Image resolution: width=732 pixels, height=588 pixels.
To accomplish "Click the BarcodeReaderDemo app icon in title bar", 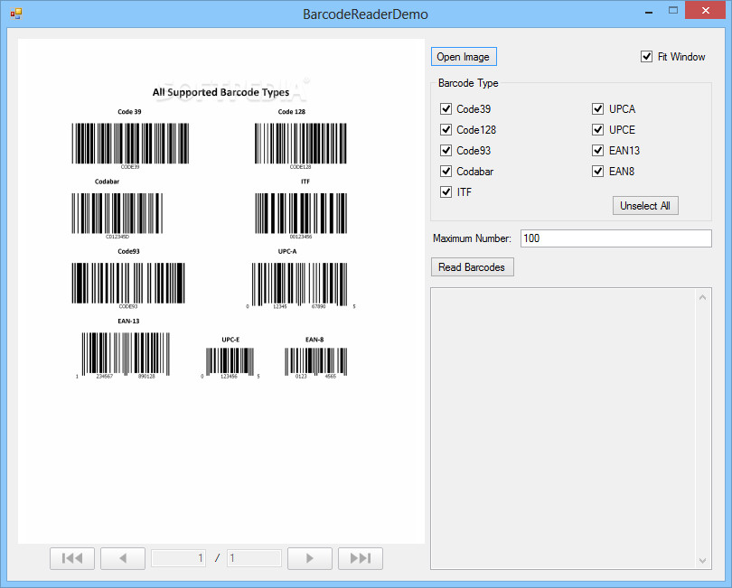I will (16, 14).
